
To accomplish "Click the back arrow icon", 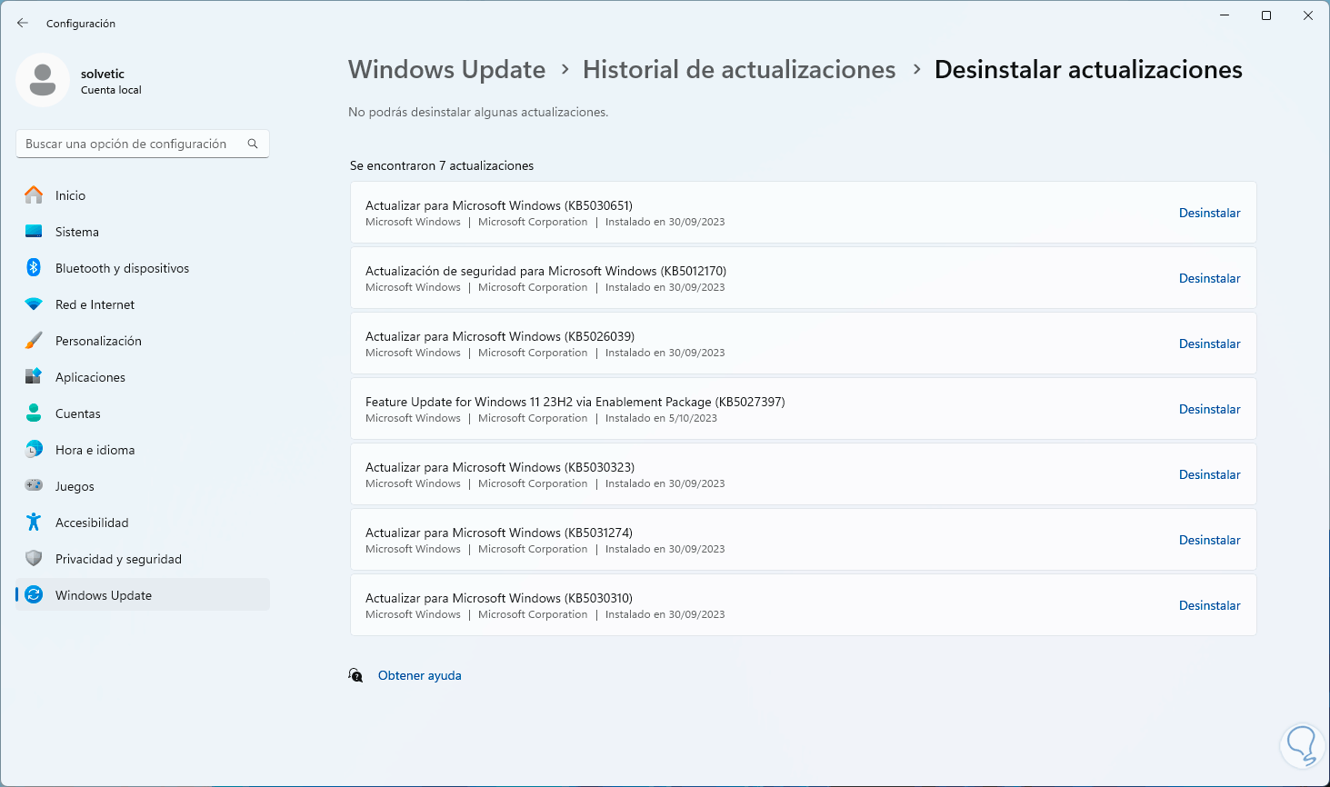I will [23, 23].
